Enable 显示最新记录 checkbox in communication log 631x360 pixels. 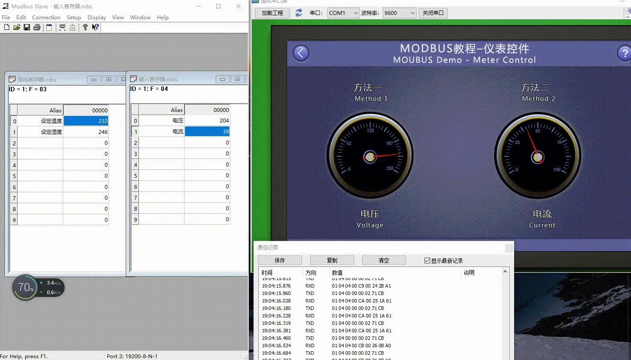pyautogui.click(x=427, y=260)
